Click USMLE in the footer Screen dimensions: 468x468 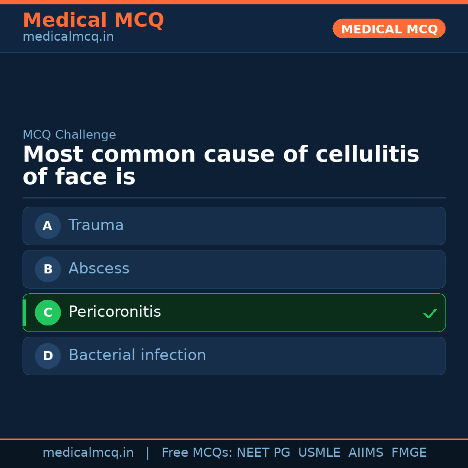click(319, 453)
